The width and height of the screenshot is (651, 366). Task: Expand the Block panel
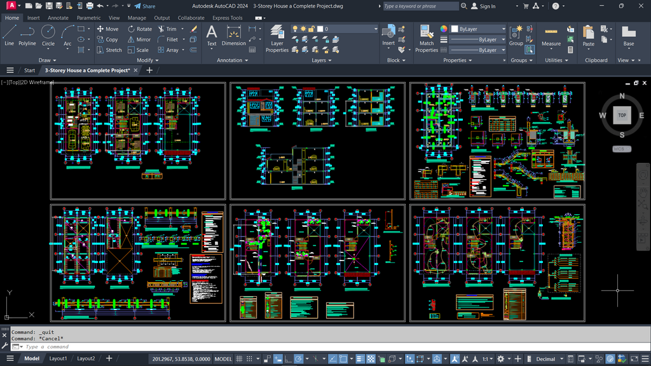(x=396, y=60)
